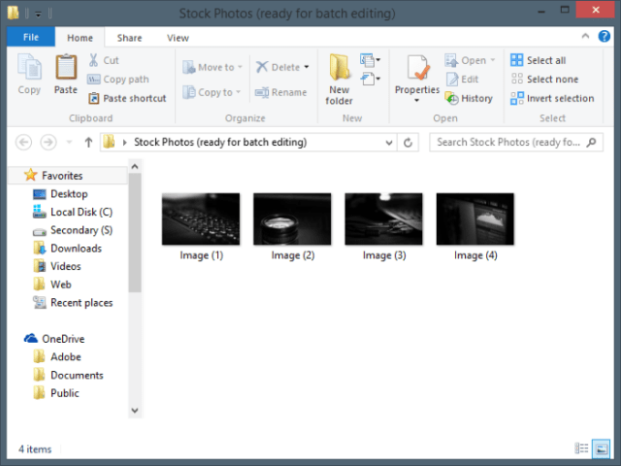Open file History from ribbon
This screenshot has height=466, width=621.
(469, 98)
